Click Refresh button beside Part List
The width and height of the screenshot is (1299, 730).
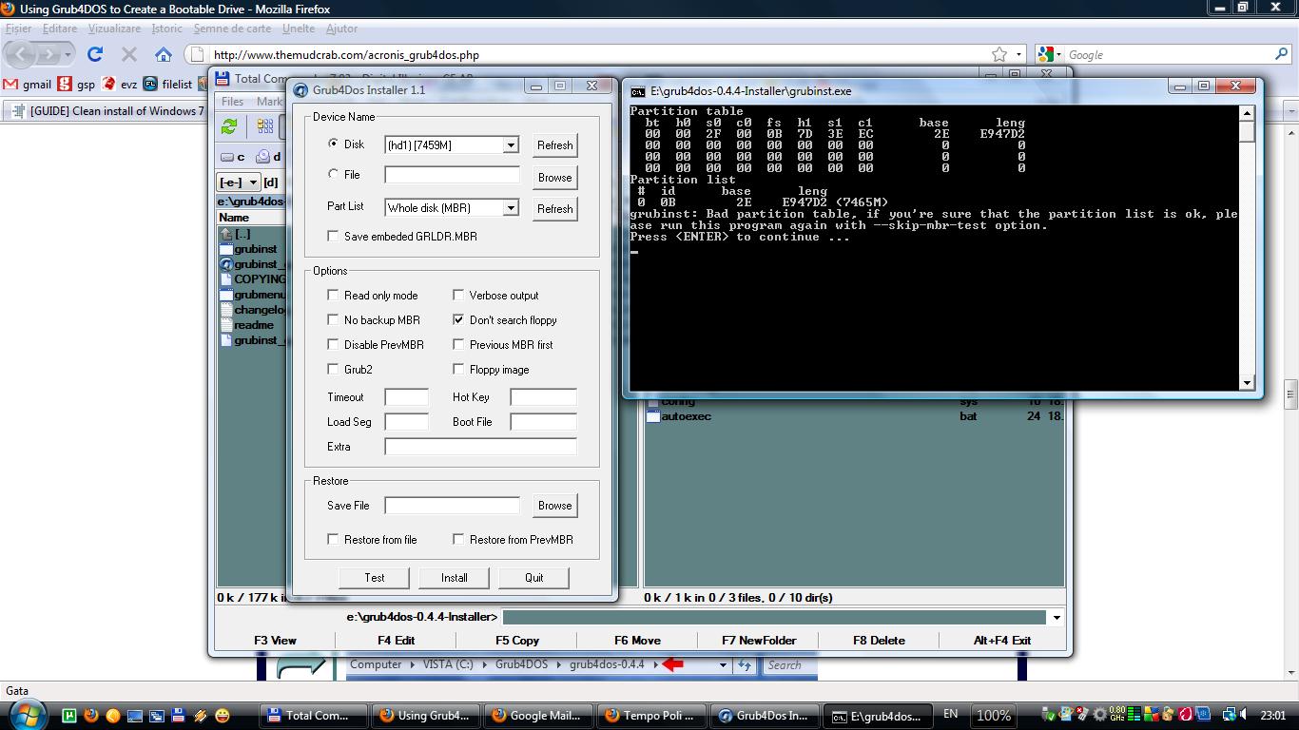pyautogui.click(x=554, y=209)
